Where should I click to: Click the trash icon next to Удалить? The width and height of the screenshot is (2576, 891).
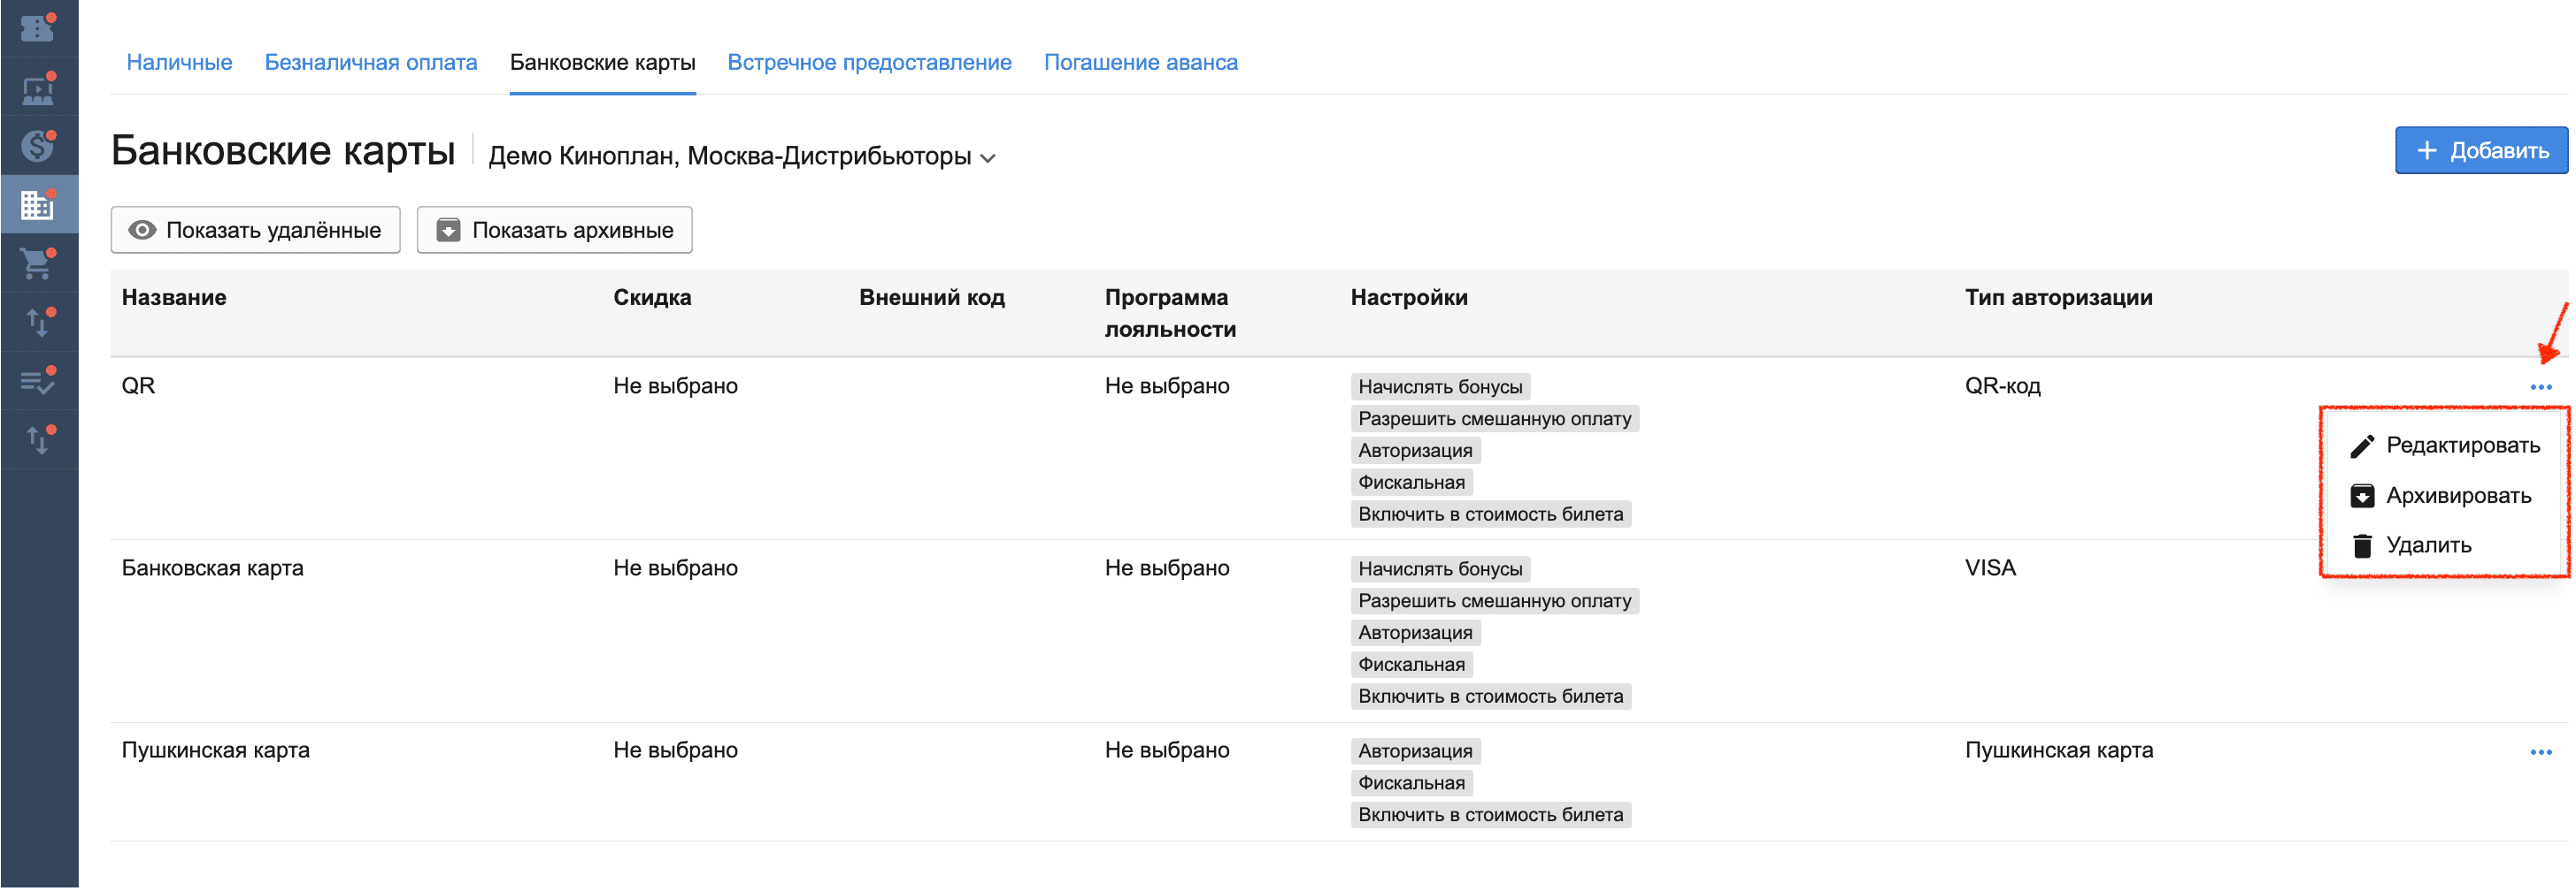coord(2361,545)
